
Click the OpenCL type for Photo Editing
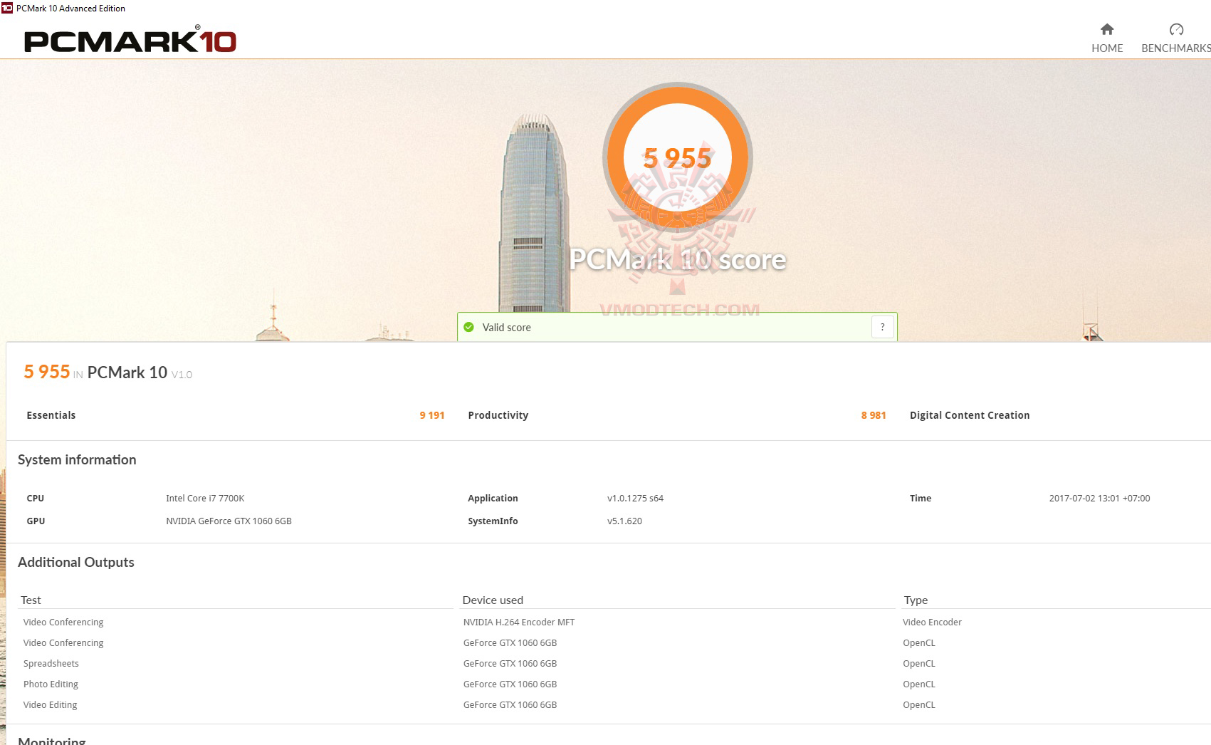919,684
